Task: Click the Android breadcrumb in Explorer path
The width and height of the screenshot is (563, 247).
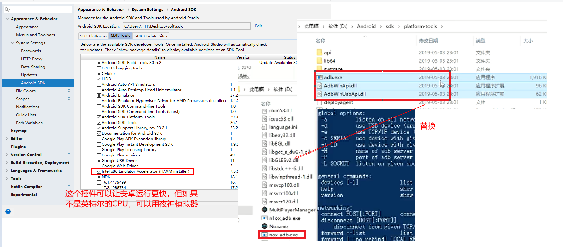Action: coord(366,26)
